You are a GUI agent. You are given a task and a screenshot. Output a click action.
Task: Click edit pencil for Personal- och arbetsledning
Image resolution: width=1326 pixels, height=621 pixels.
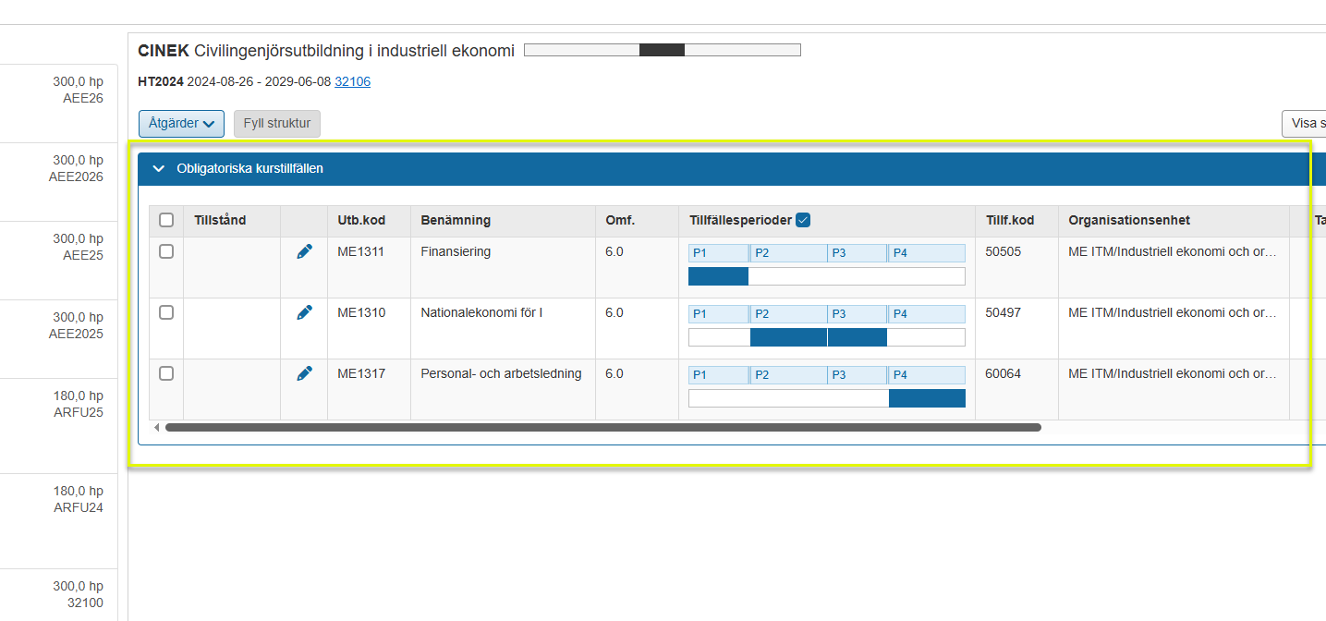click(x=304, y=373)
